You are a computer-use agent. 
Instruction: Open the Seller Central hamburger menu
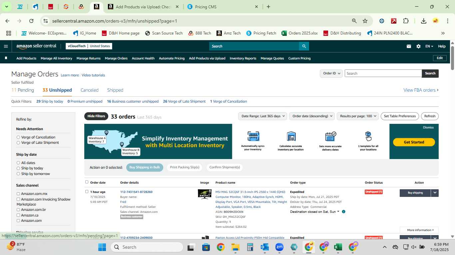(x=6, y=46)
